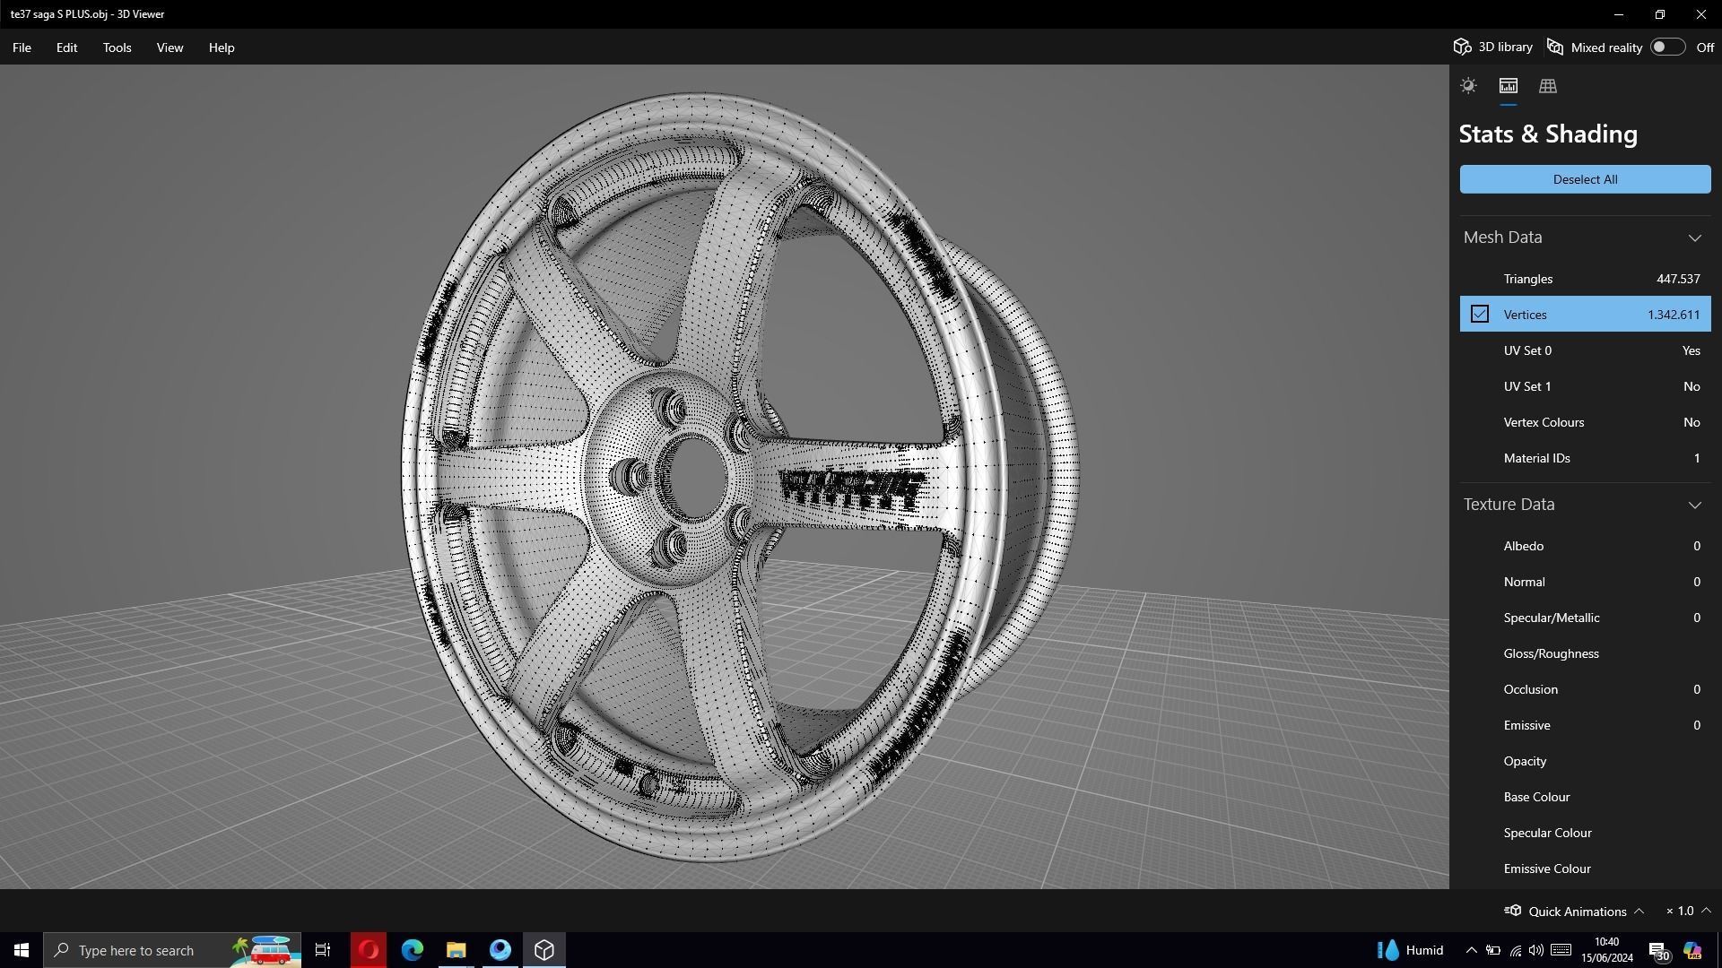Open the network tray icon
The height and width of the screenshot is (968, 1722).
tap(1516, 950)
